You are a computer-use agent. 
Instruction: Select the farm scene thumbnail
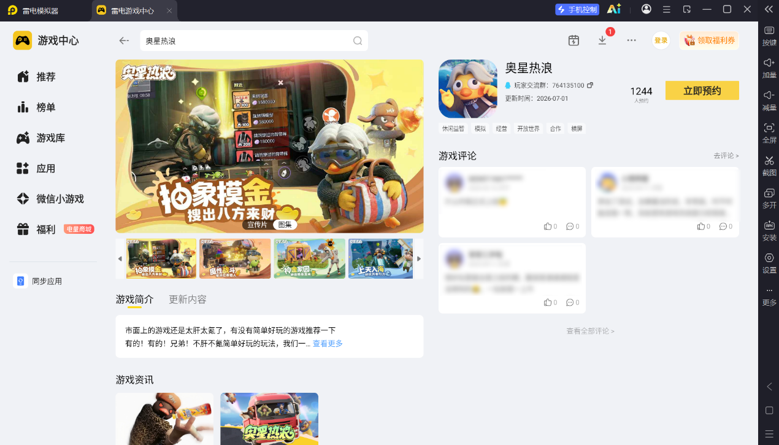click(x=310, y=258)
